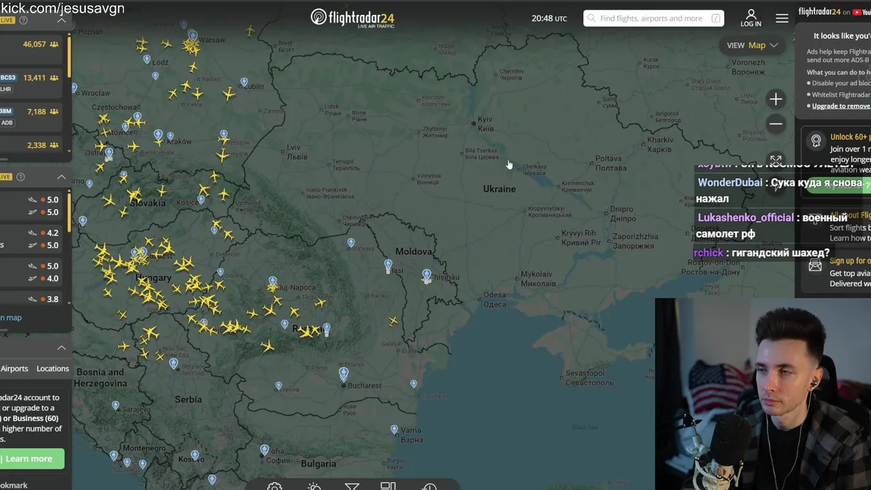Focus the Find flights search field

click(x=653, y=18)
